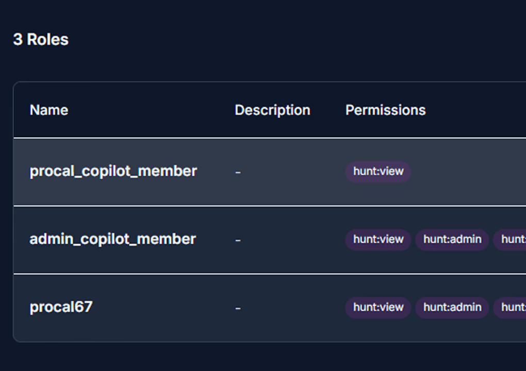Click hunt:view tag in admin_copilot_member row

coord(378,240)
